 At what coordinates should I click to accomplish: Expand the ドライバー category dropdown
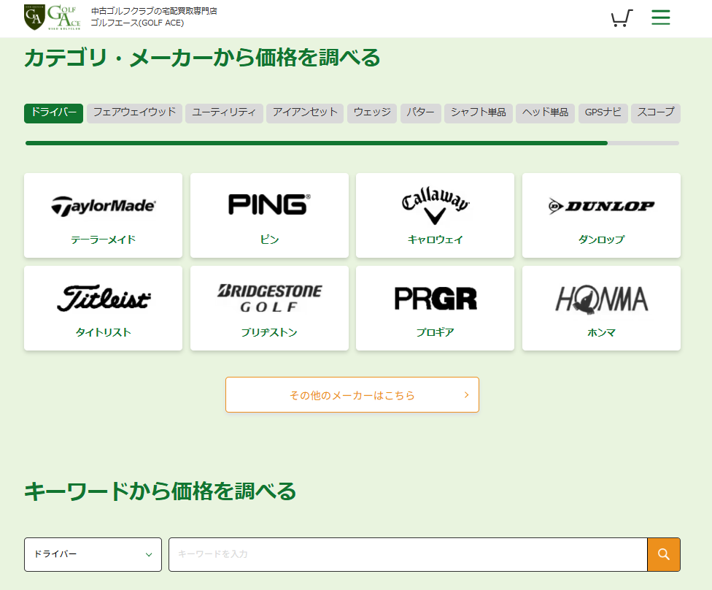[93, 554]
